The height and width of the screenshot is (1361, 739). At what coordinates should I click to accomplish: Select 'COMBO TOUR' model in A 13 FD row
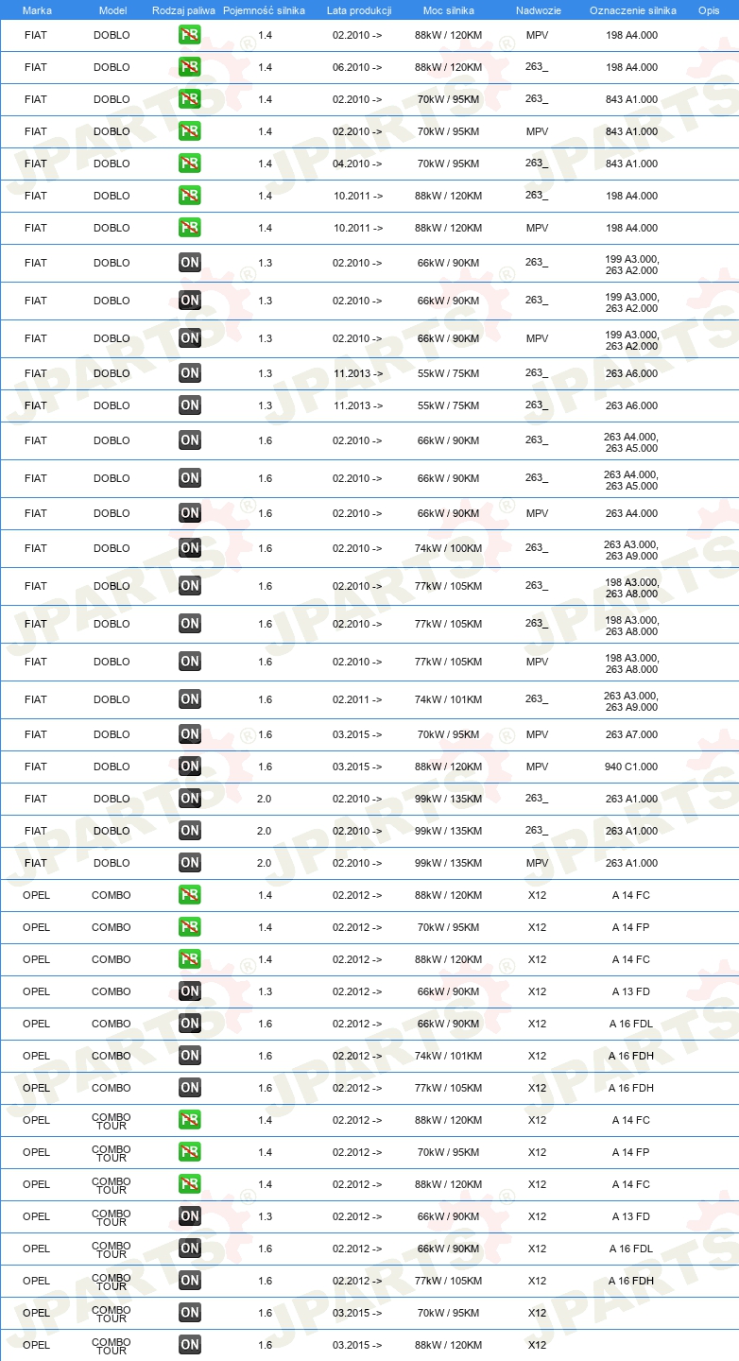[x=112, y=1216]
